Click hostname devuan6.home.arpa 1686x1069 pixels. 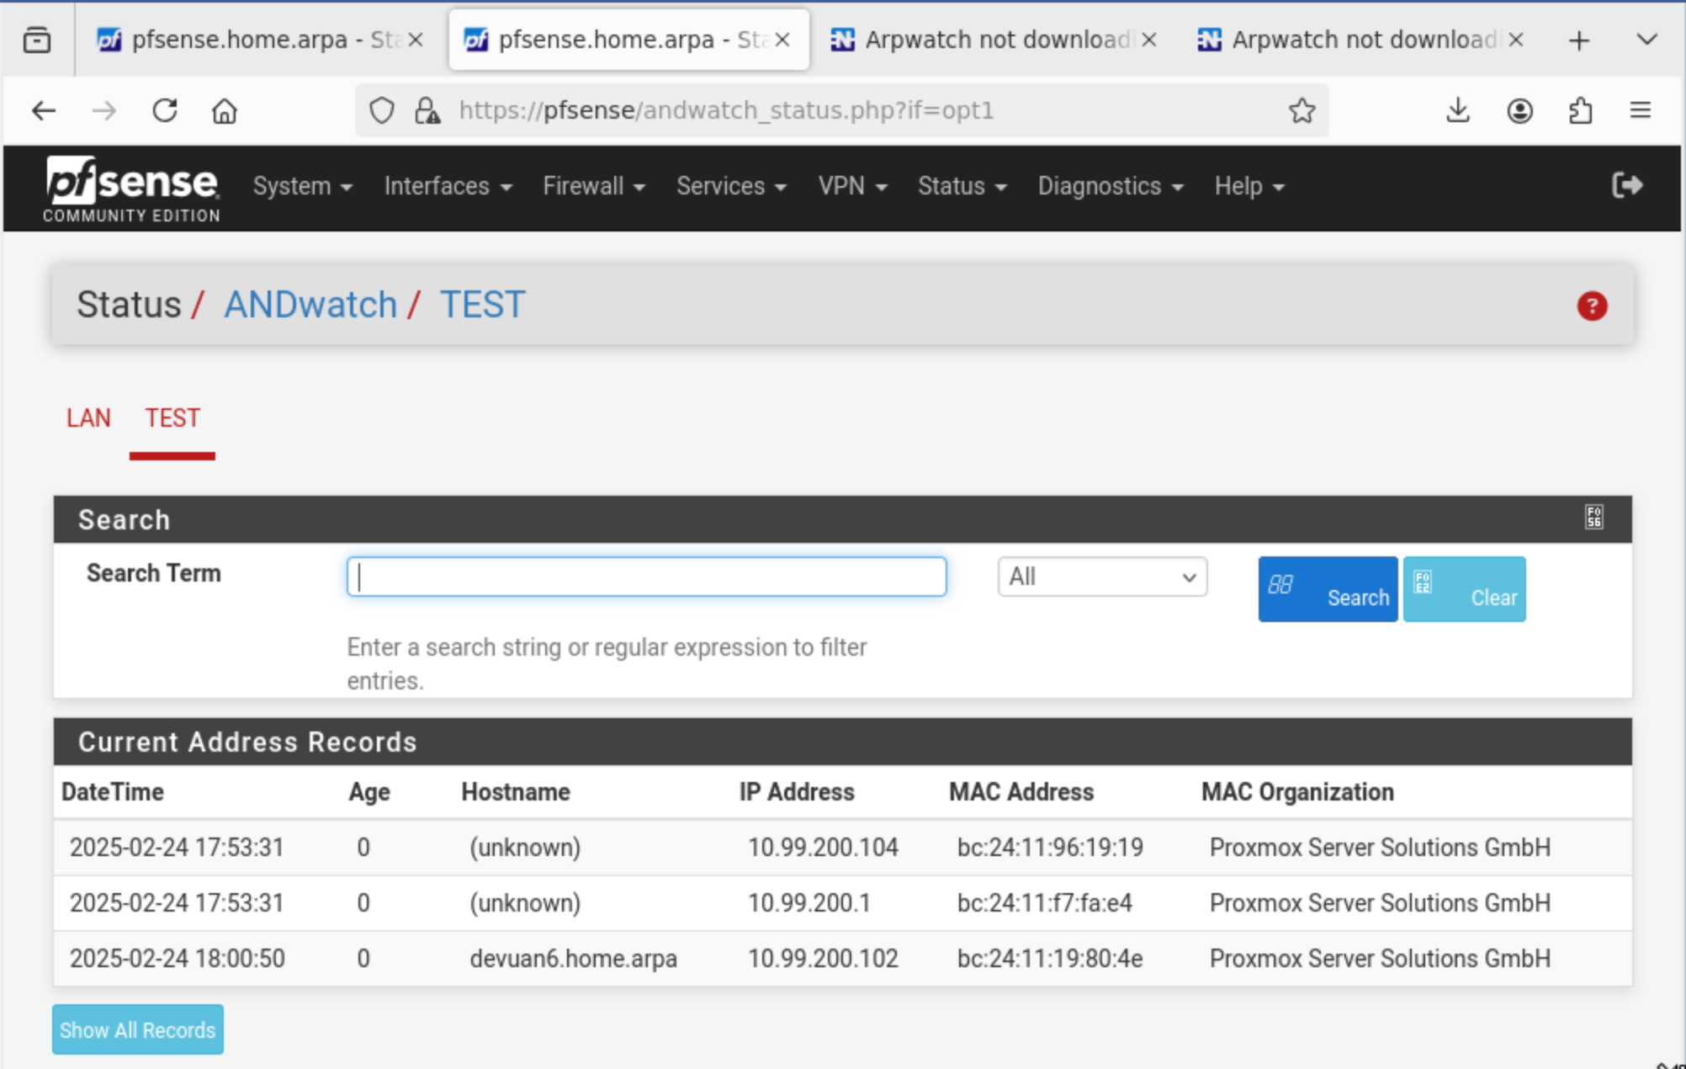pos(573,958)
